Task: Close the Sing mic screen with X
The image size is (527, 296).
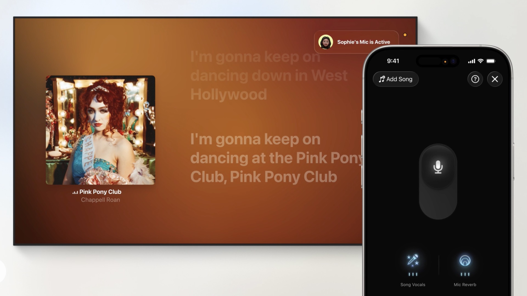Action: (495, 79)
